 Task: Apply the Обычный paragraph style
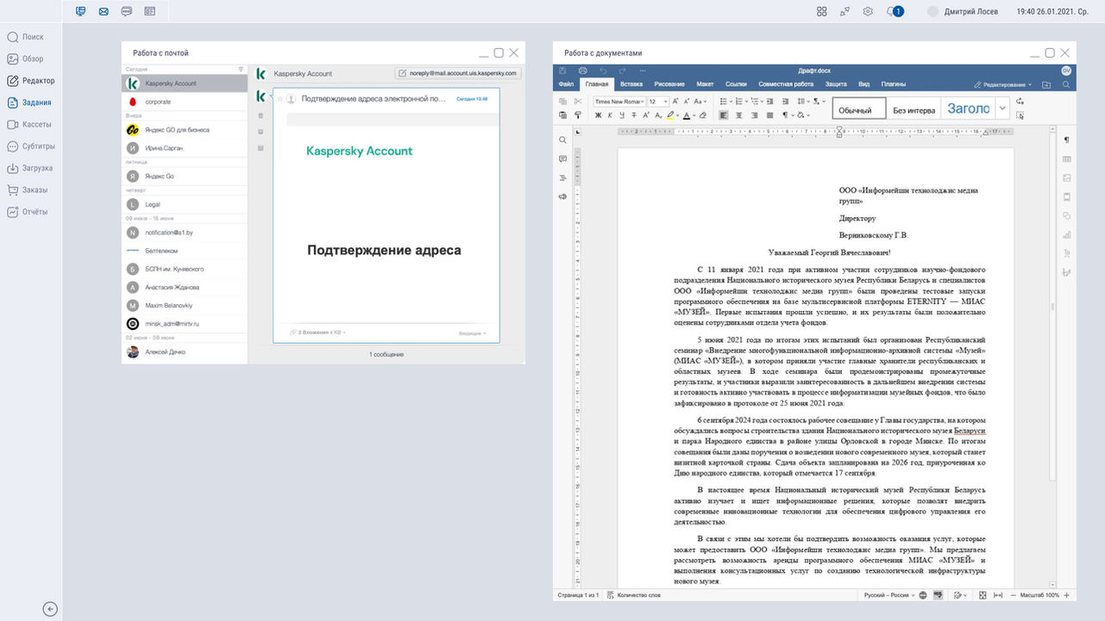859,109
